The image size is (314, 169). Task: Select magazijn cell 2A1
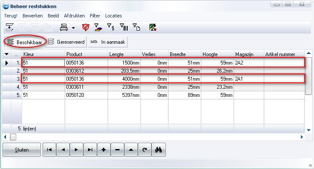tap(249, 79)
